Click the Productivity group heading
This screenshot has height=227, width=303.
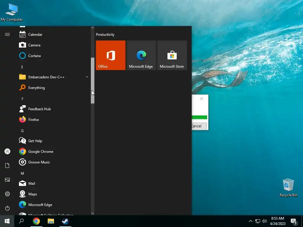pyautogui.click(x=105, y=35)
